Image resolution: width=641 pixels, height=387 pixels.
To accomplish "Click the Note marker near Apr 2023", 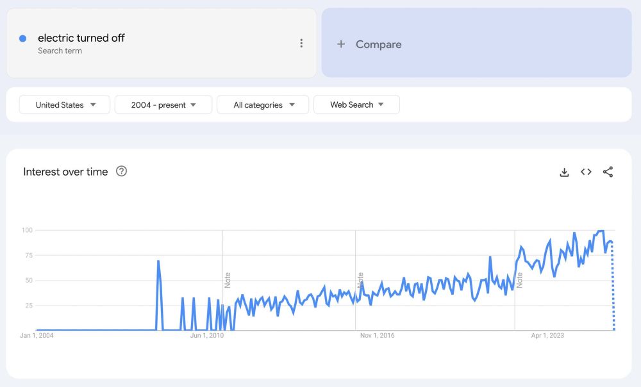I will pos(519,279).
